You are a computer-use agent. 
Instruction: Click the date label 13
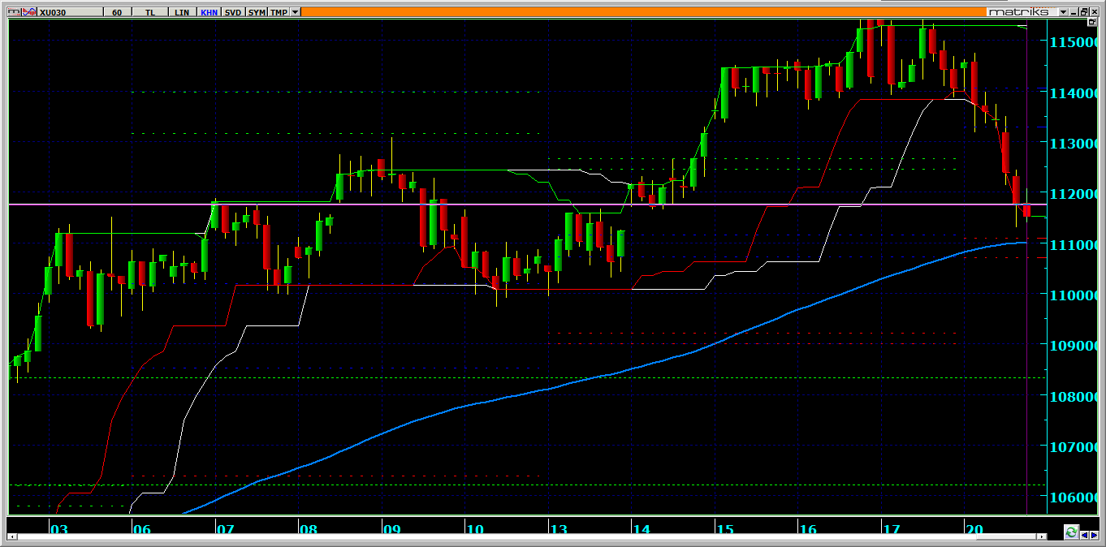[x=558, y=529]
